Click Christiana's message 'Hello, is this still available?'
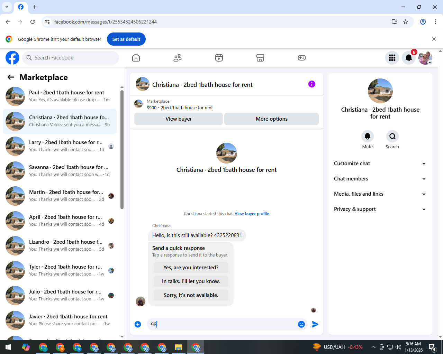443x354 pixels. [x=197, y=235]
